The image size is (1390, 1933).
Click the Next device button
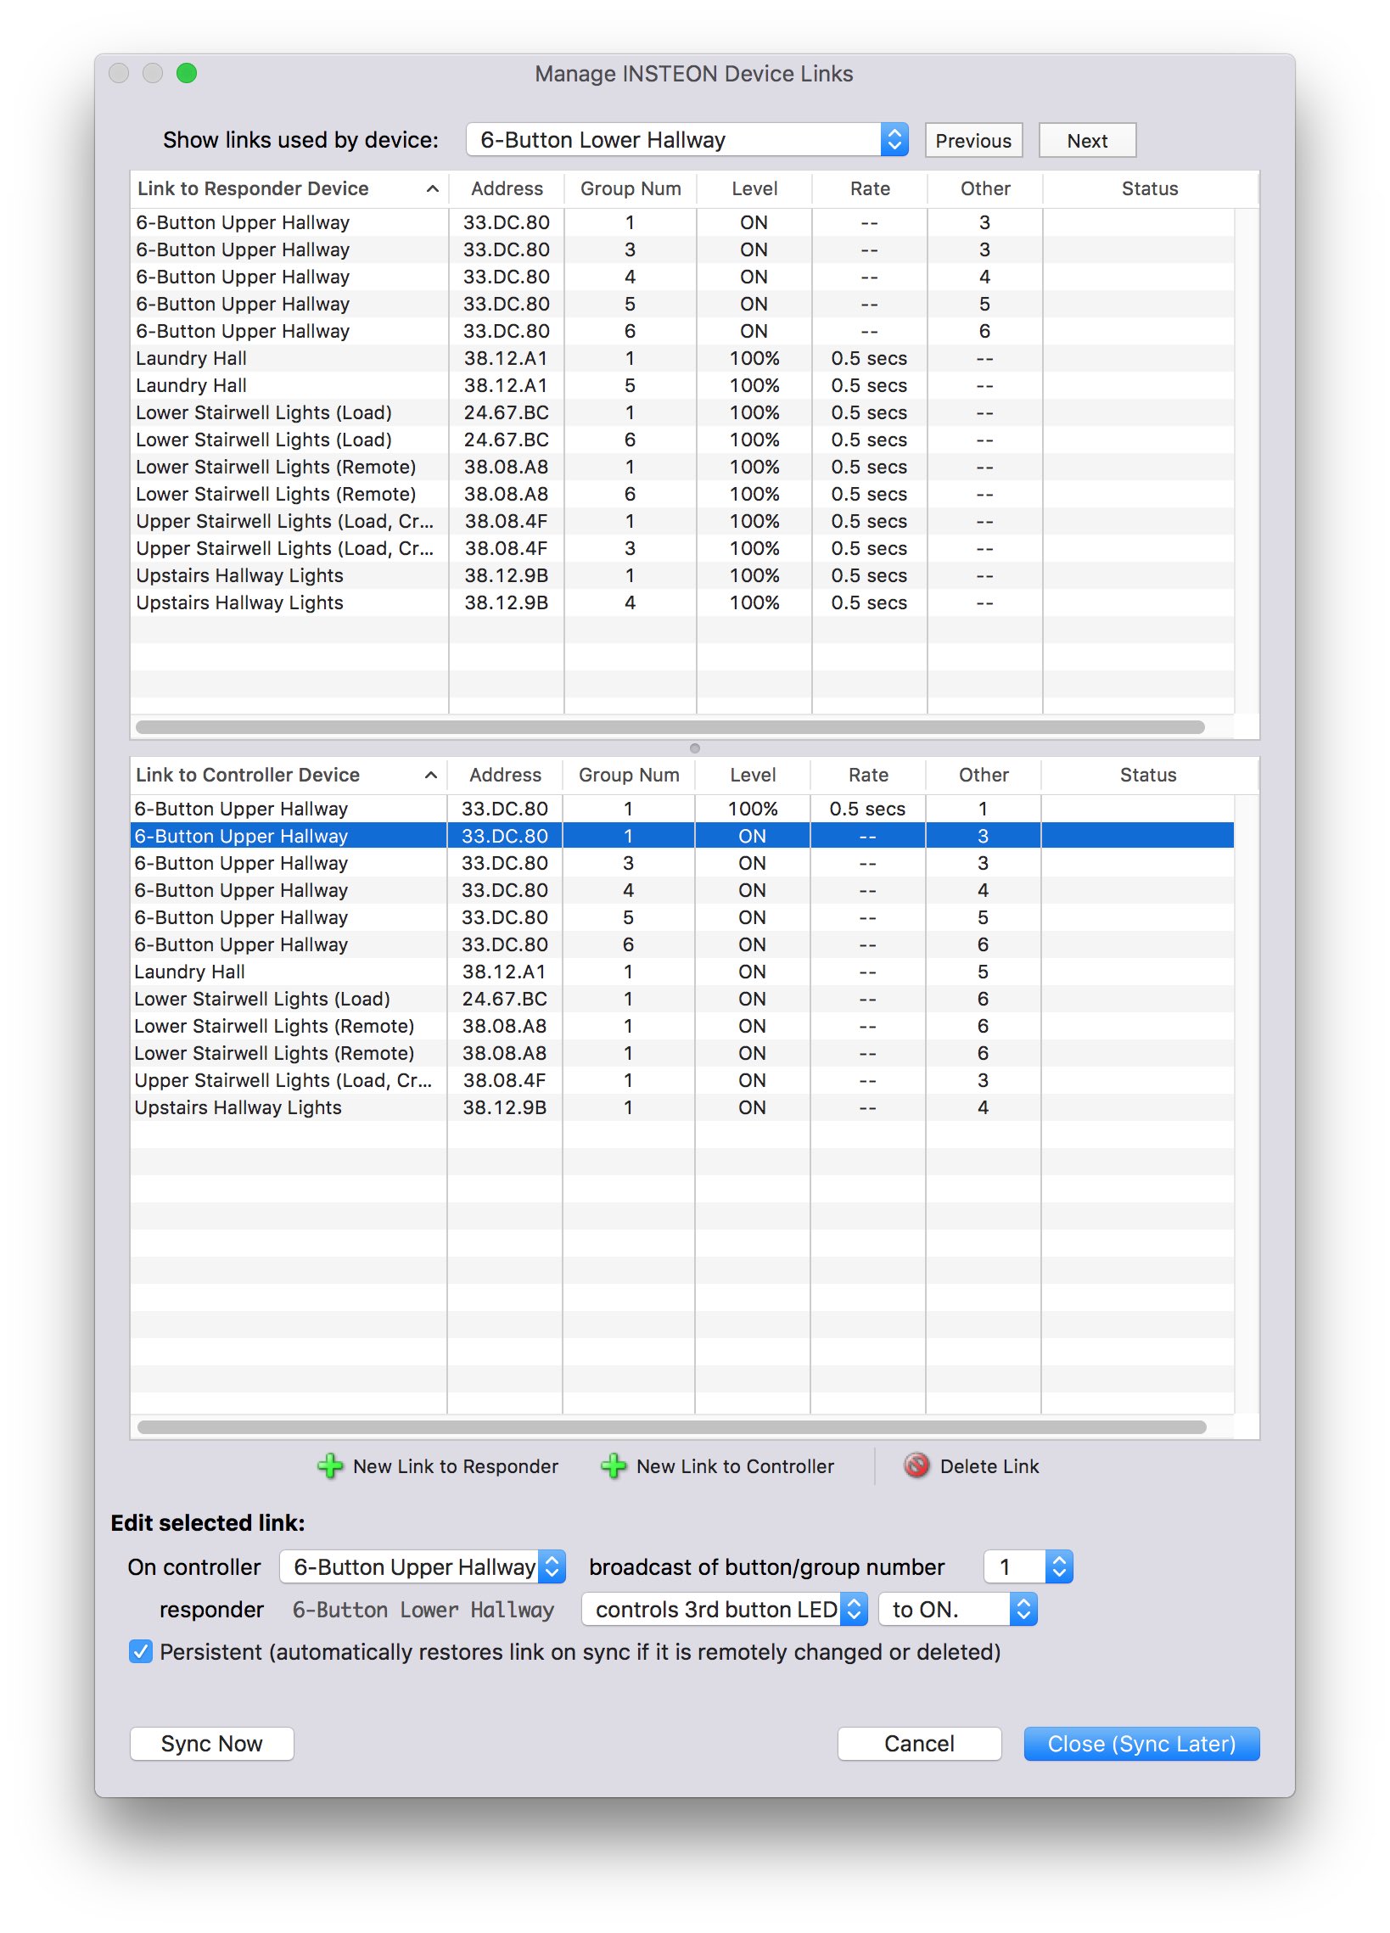point(1087,141)
